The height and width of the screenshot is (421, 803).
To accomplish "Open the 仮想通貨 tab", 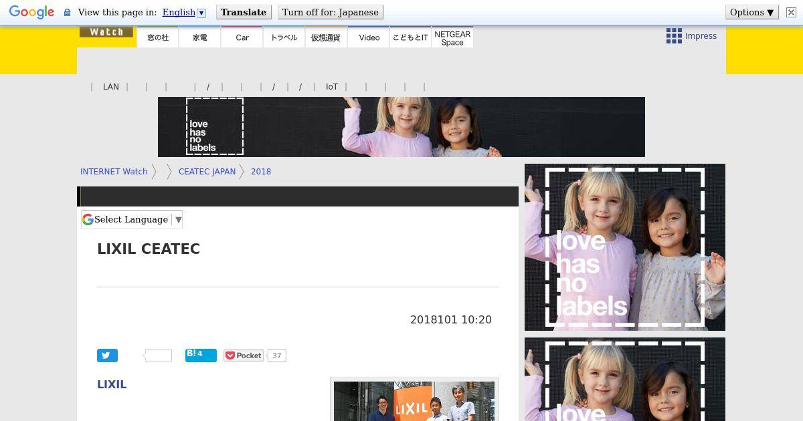I will point(326,37).
